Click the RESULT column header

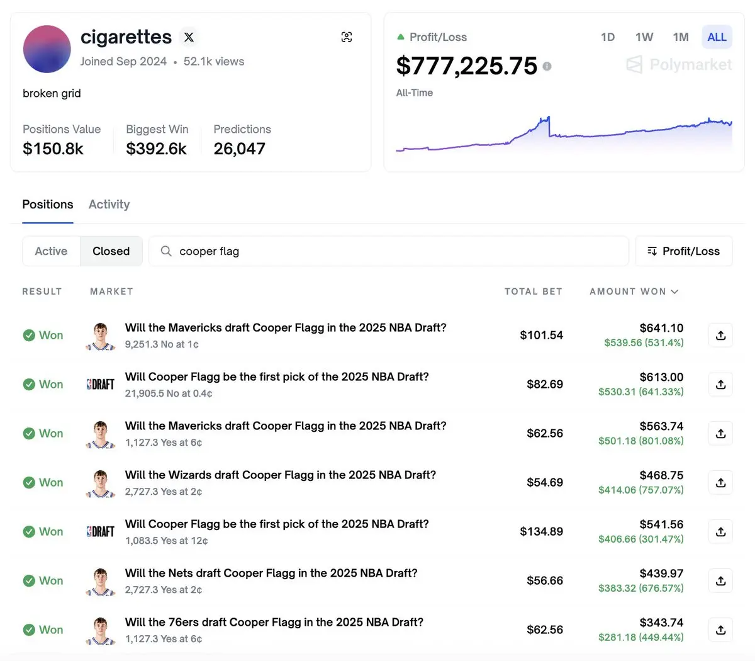click(42, 291)
